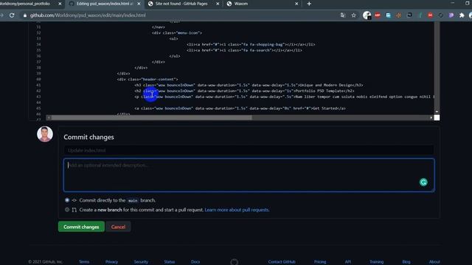Image resolution: width=472 pixels, height=265 pixels.
Task: Close the personal_protfolio tab
Action: coord(60,4)
